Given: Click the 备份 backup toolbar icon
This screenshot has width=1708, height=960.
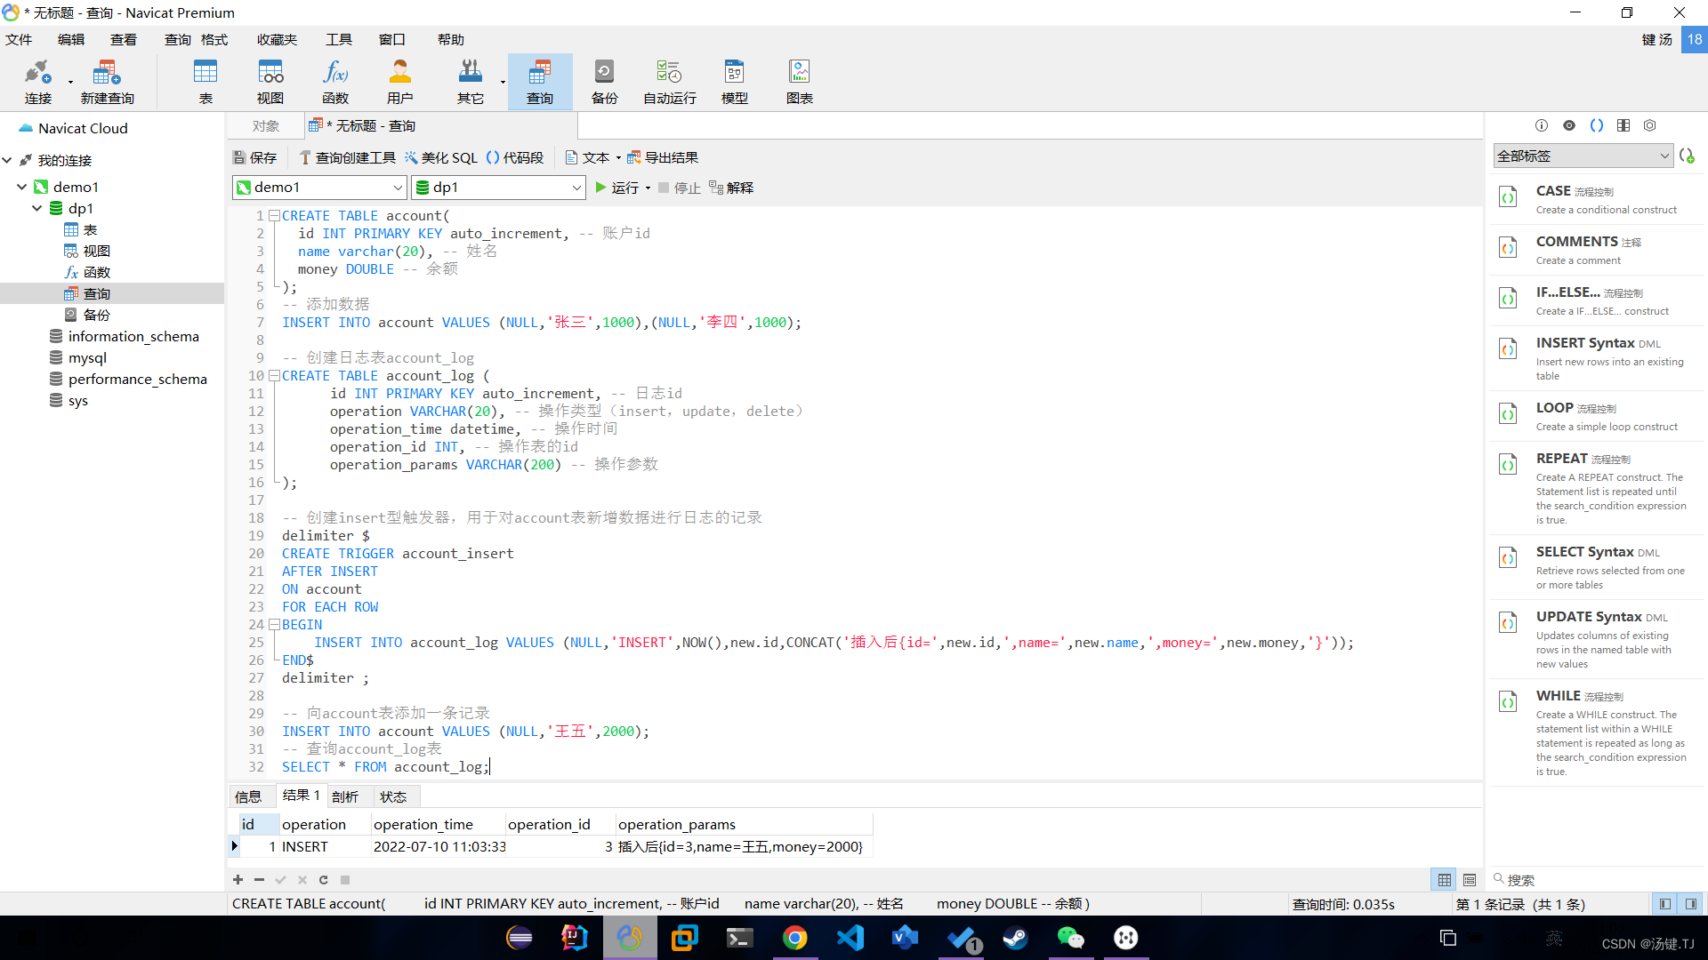Looking at the screenshot, I should click(604, 82).
